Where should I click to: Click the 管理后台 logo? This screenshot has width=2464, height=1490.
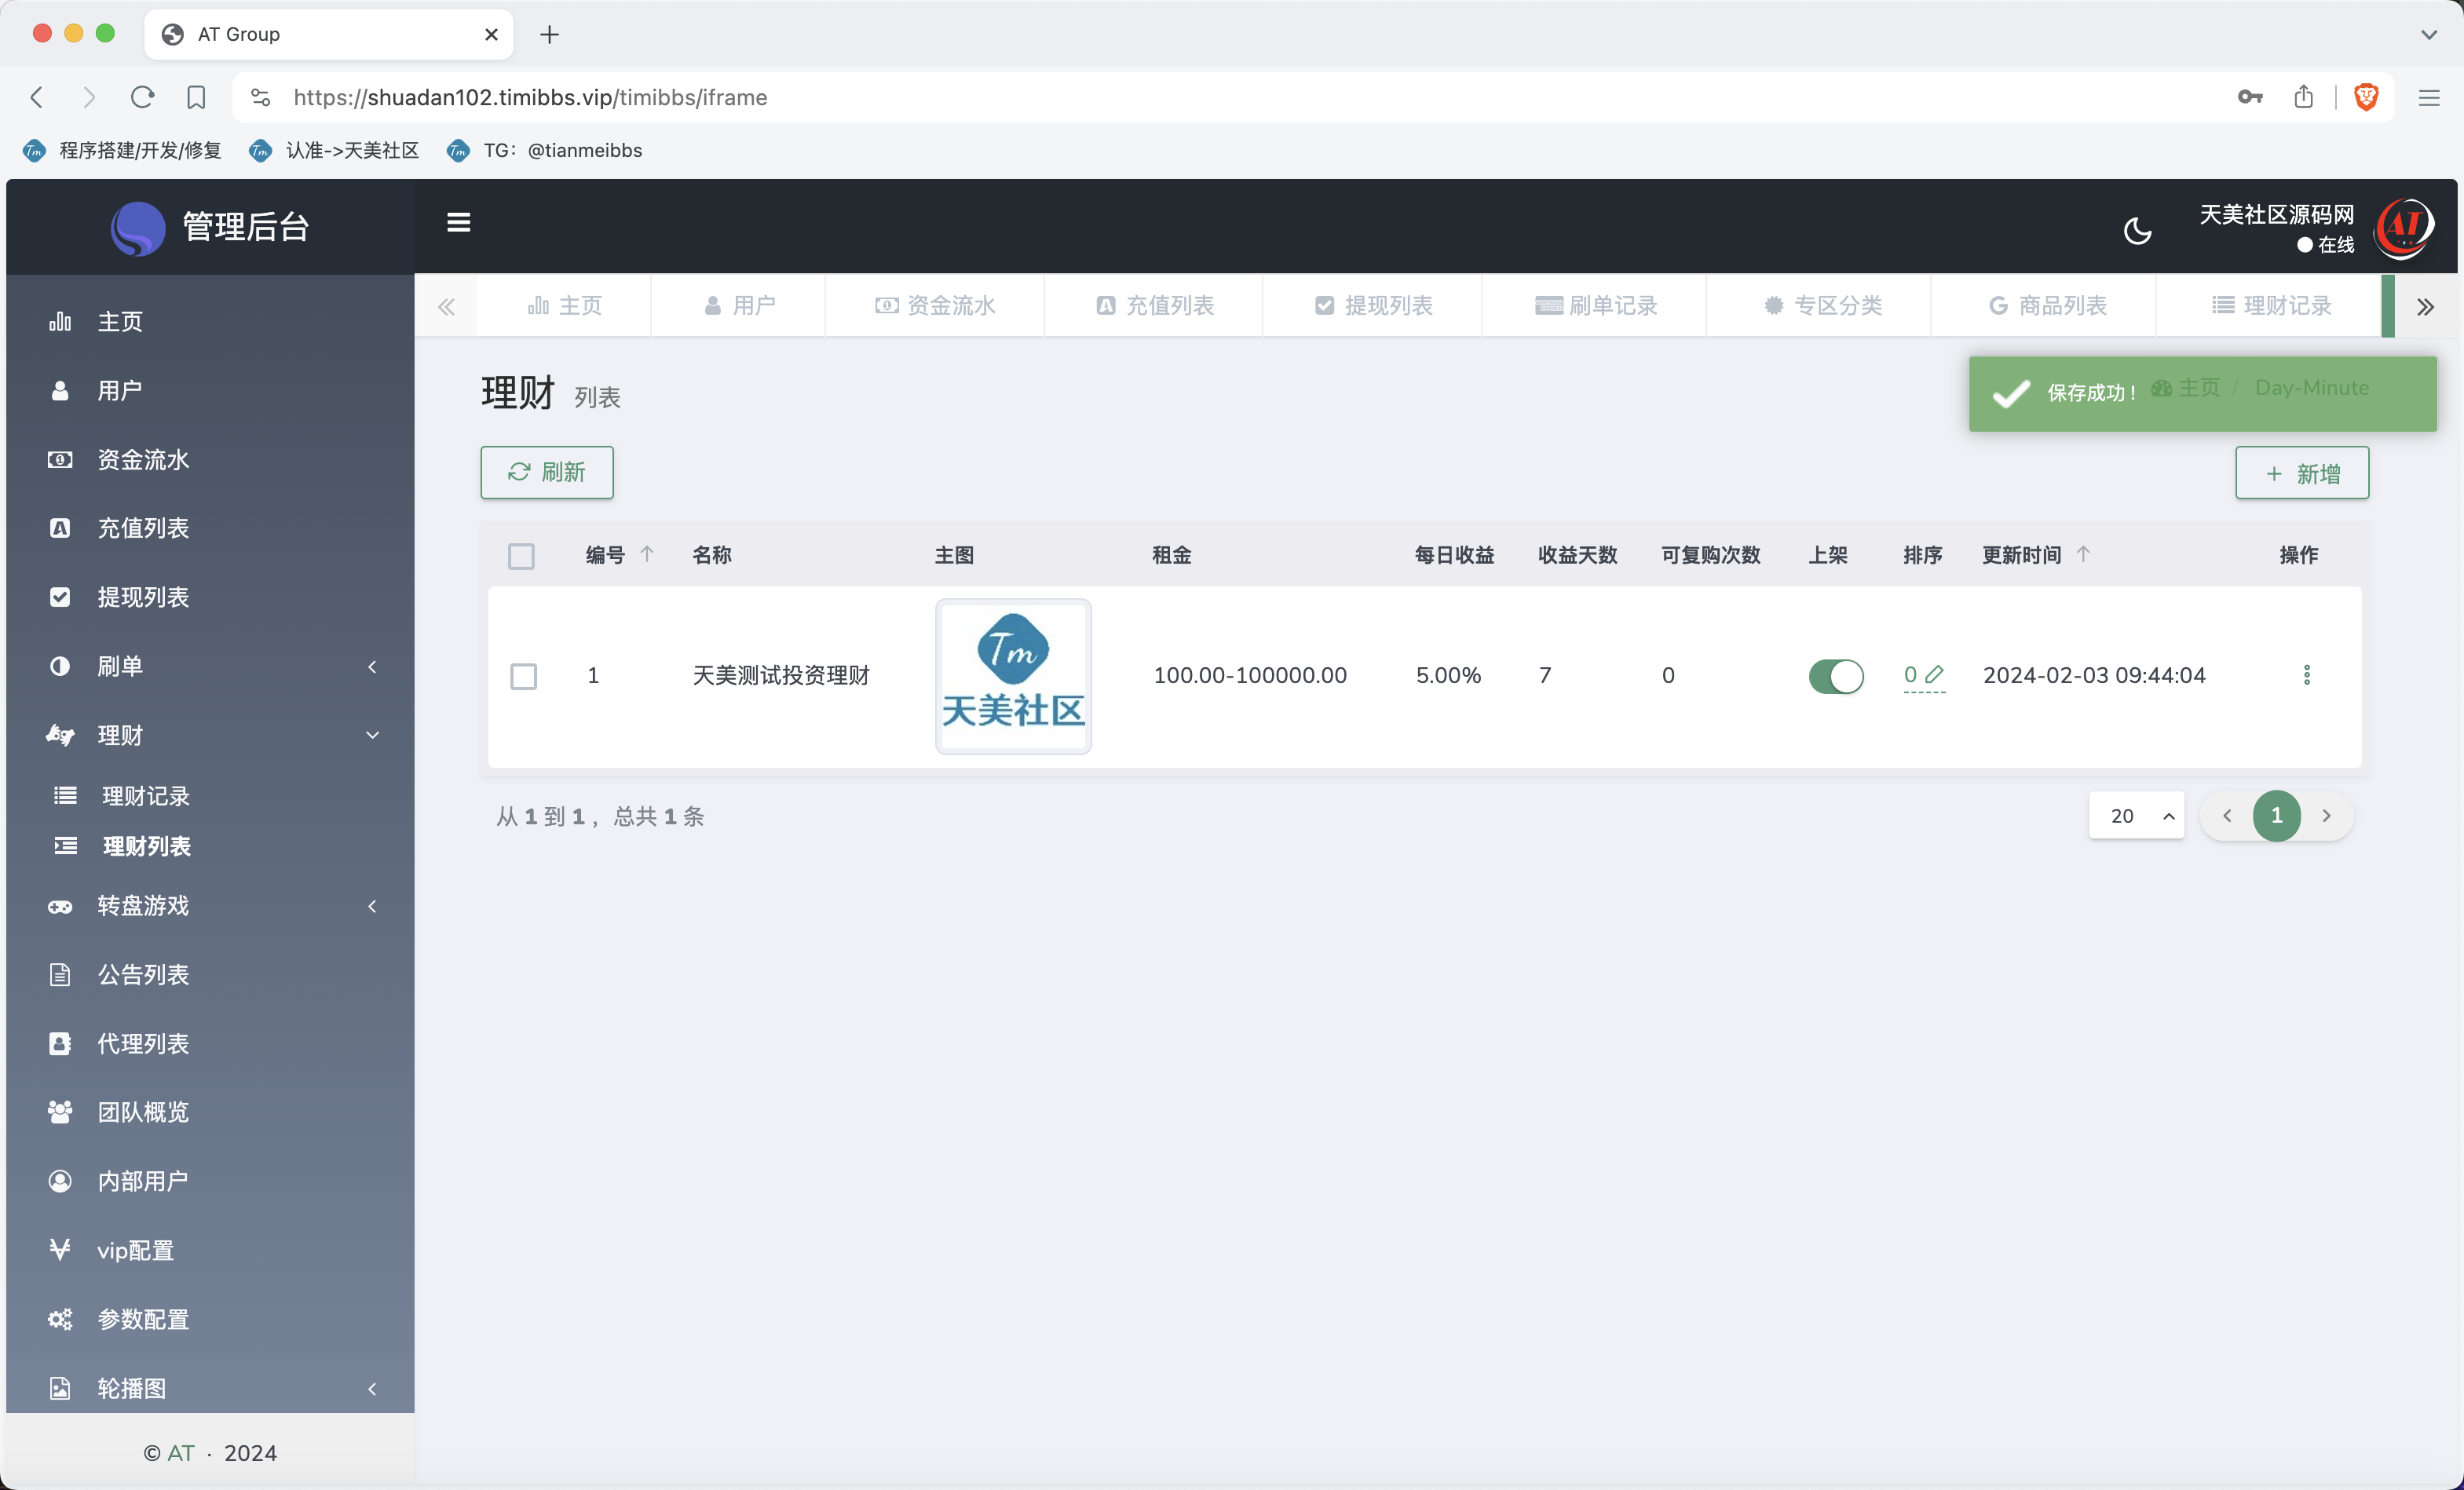[210, 227]
